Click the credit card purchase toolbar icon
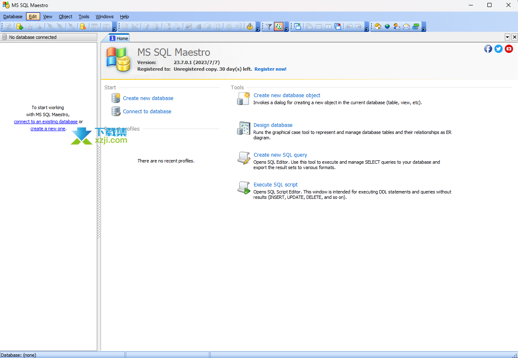 (x=416, y=26)
